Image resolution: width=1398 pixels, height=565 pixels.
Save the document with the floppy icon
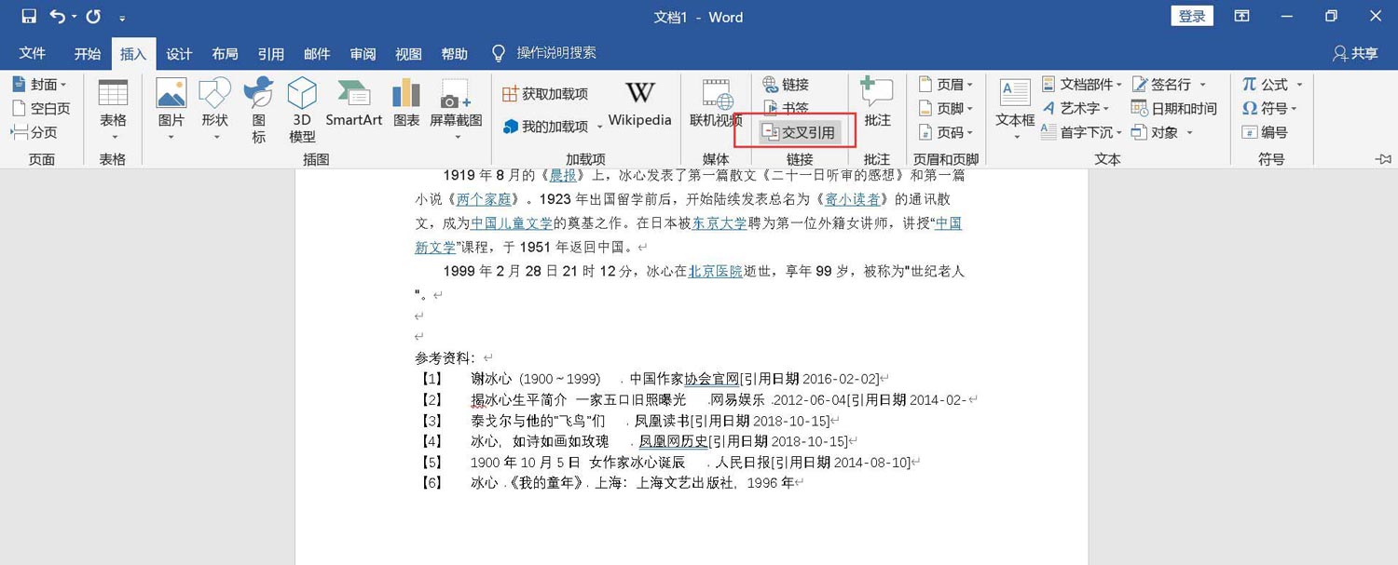tap(28, 16)
